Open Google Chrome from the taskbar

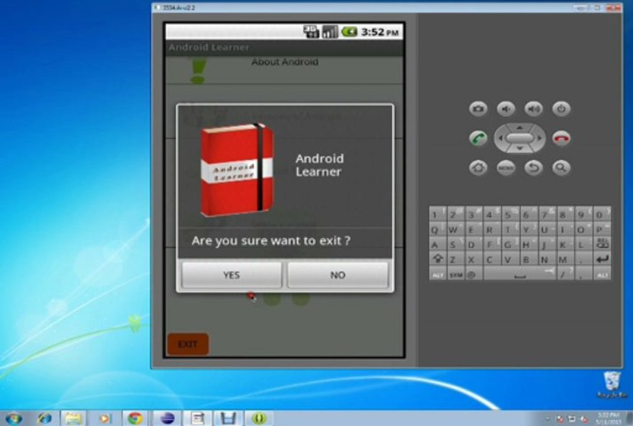[135, 418]
